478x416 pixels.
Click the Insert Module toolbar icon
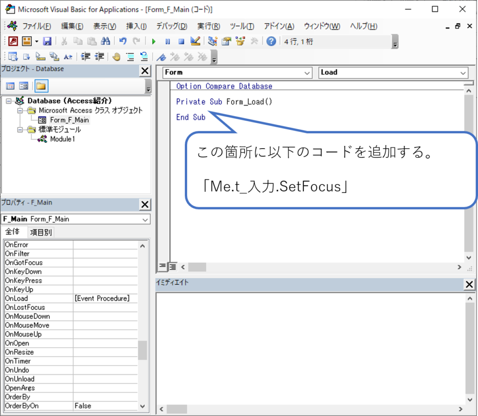(x=27, y=41)
